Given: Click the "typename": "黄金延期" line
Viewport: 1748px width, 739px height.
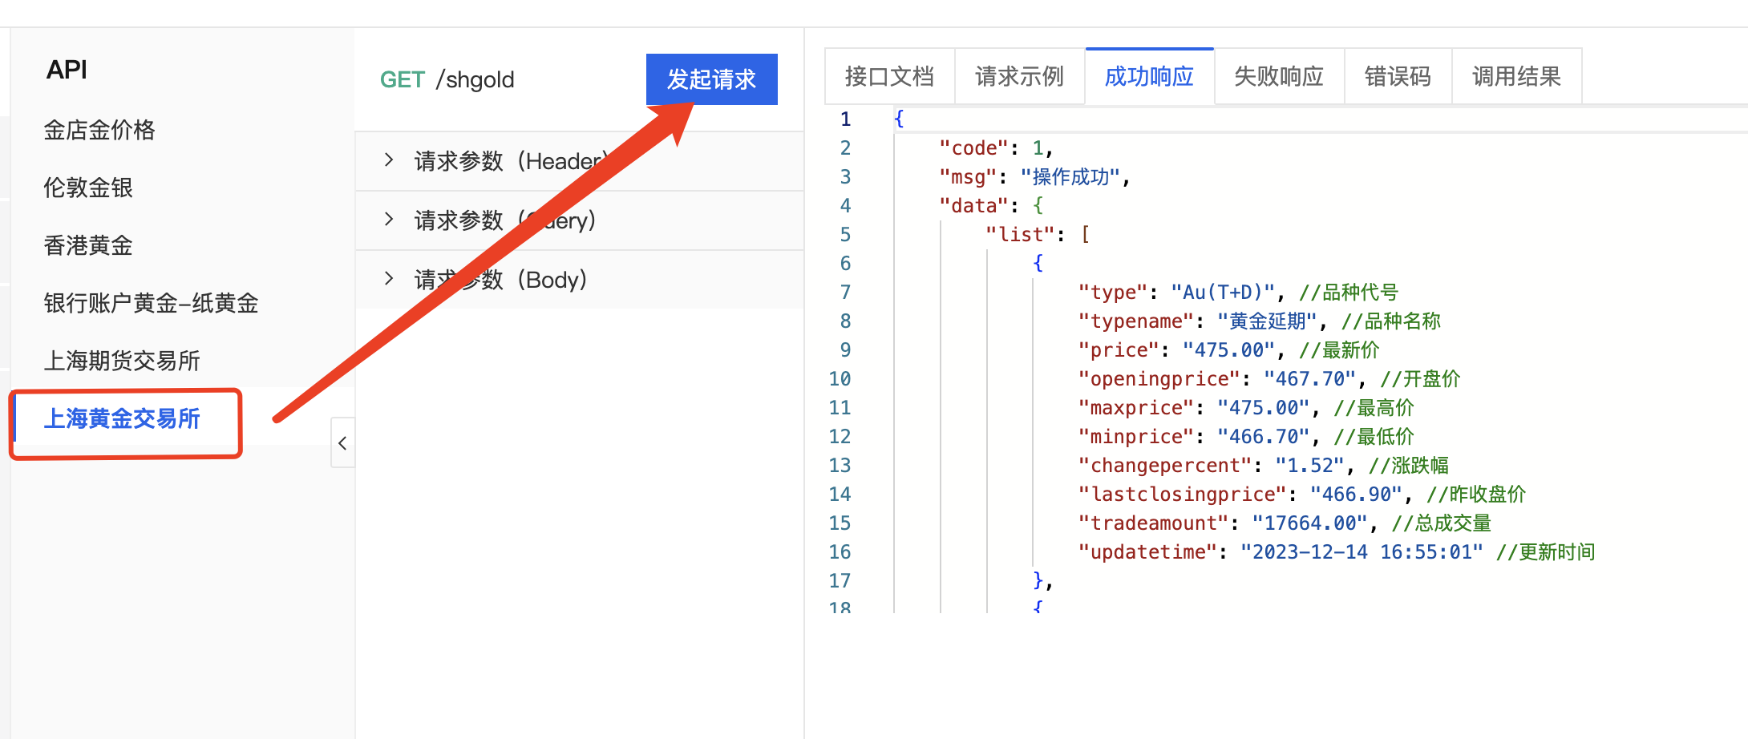Looking at the screenshot, I should pyautogui.click(x=1259, y=321).
